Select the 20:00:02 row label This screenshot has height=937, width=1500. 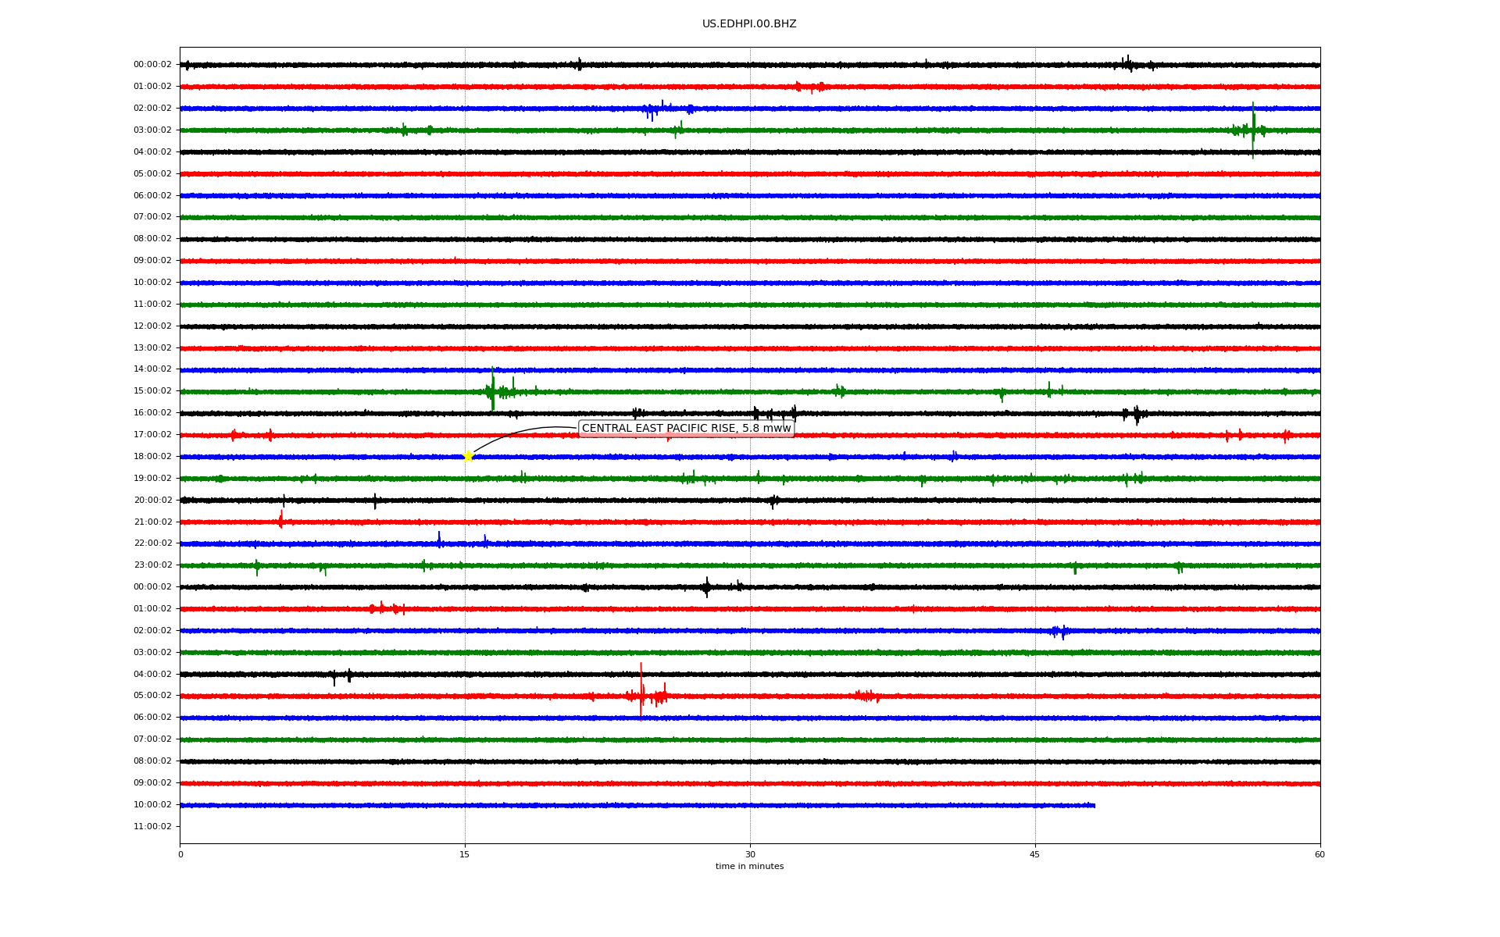tap(152, 500)
